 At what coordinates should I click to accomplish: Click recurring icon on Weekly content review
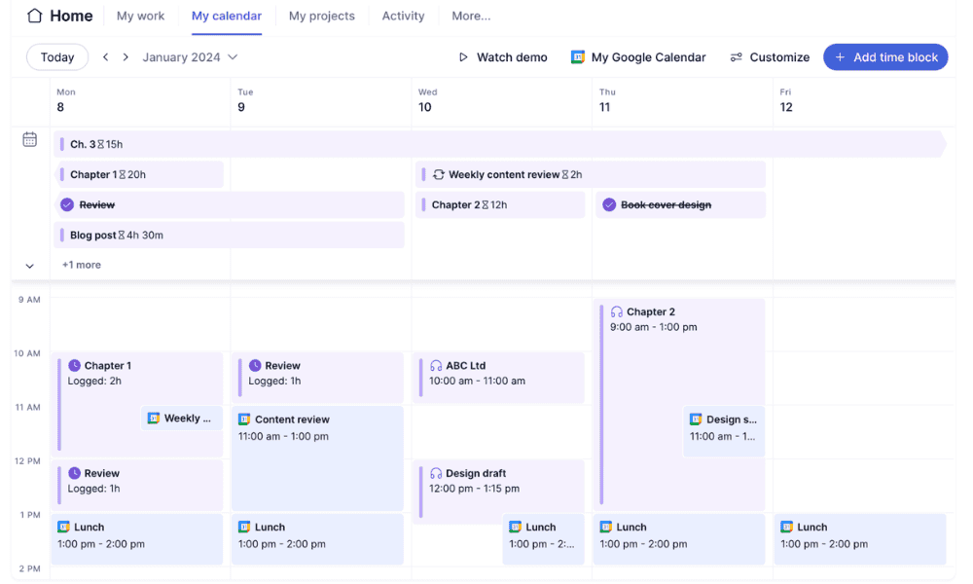click(x=439, y=175)
